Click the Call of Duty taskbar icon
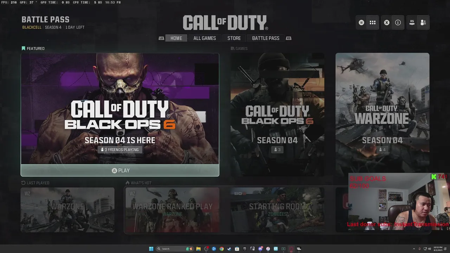The height and width of the screenshot is (253, 450). click(x=299, y=249)
